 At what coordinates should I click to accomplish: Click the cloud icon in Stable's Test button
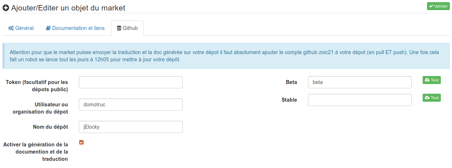tap(427, 98)
